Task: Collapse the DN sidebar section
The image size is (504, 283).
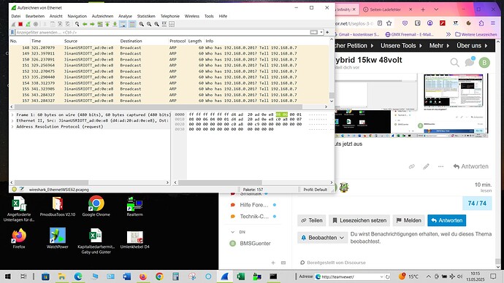Action: [233, 232]
